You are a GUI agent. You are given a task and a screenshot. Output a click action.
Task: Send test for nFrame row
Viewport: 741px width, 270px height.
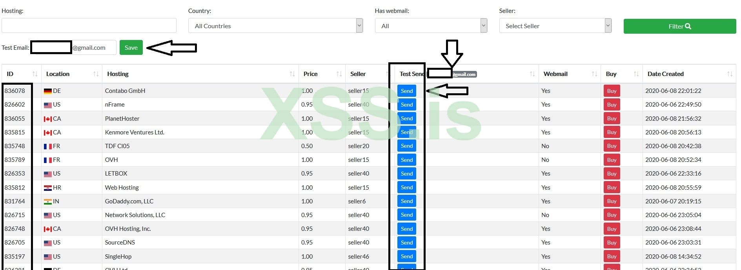click(407, 105)
